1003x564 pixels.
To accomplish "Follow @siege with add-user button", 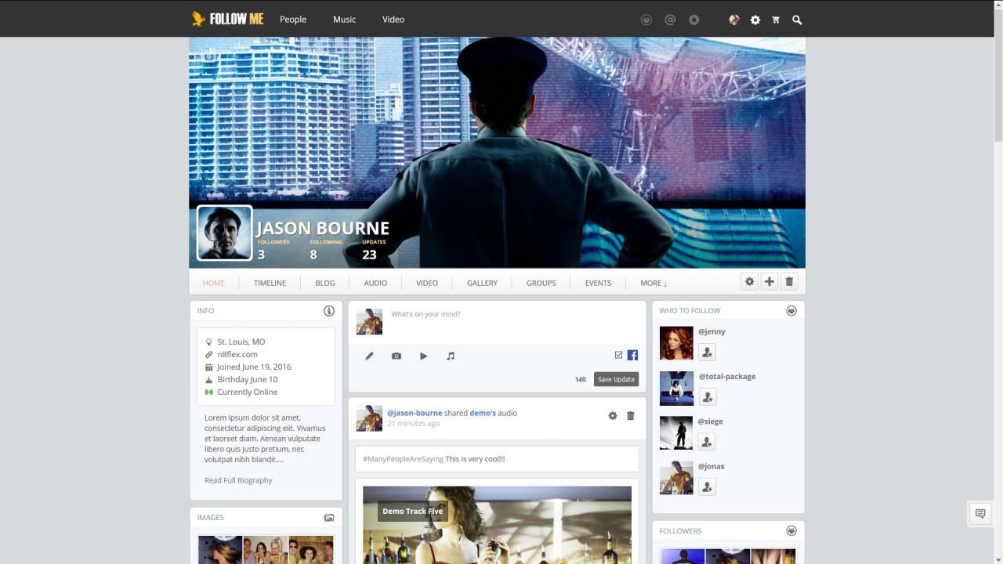I will 707,442.
